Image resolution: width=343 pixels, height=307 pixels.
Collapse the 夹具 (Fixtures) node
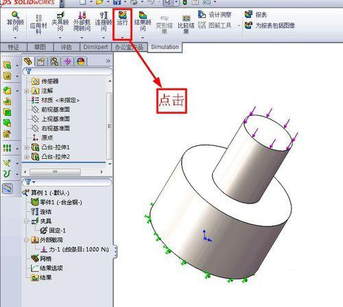(x=27, y=221)
